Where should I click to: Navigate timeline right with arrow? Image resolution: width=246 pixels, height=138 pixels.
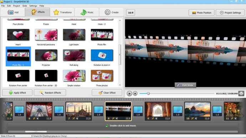tap(244, 116)
